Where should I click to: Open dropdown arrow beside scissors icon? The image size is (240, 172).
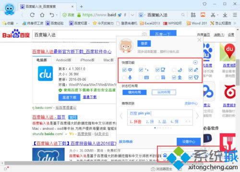pos(217,15)
